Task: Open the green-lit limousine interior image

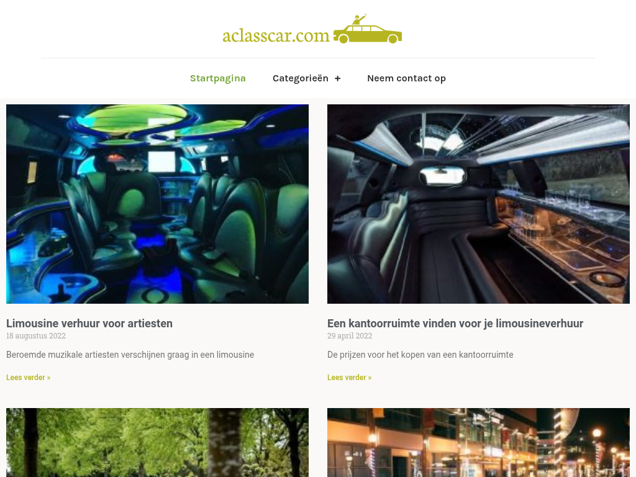Action: [x=157, y=204]
